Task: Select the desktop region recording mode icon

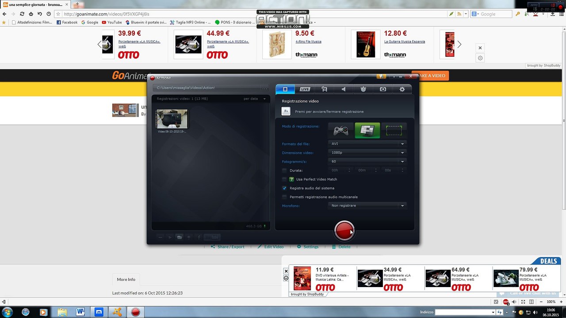Action: 394,131
